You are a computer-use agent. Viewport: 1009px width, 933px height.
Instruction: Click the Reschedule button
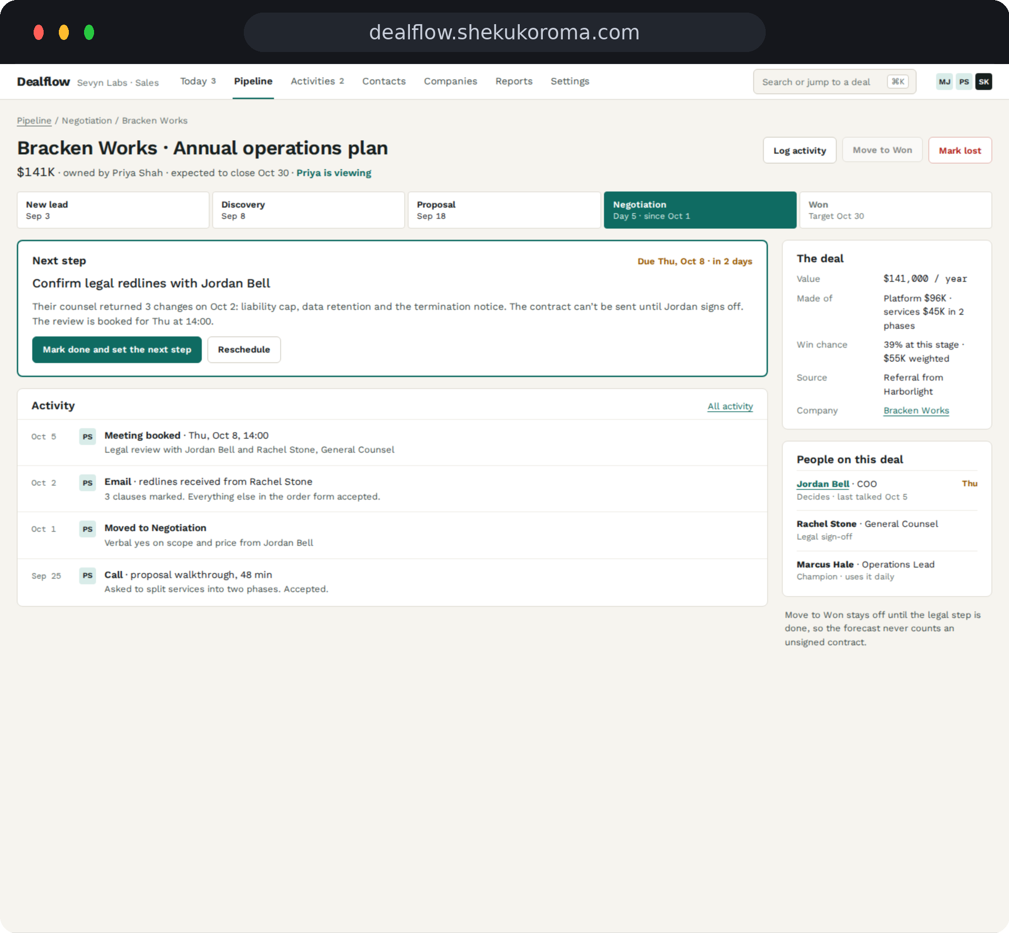click(244, 350)
